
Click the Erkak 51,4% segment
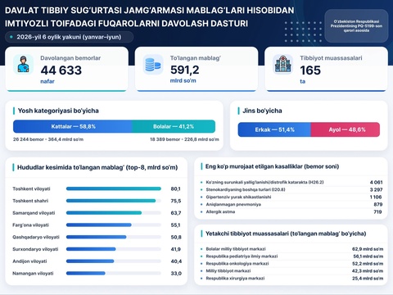pyautogui.click(x=274, y=129)
